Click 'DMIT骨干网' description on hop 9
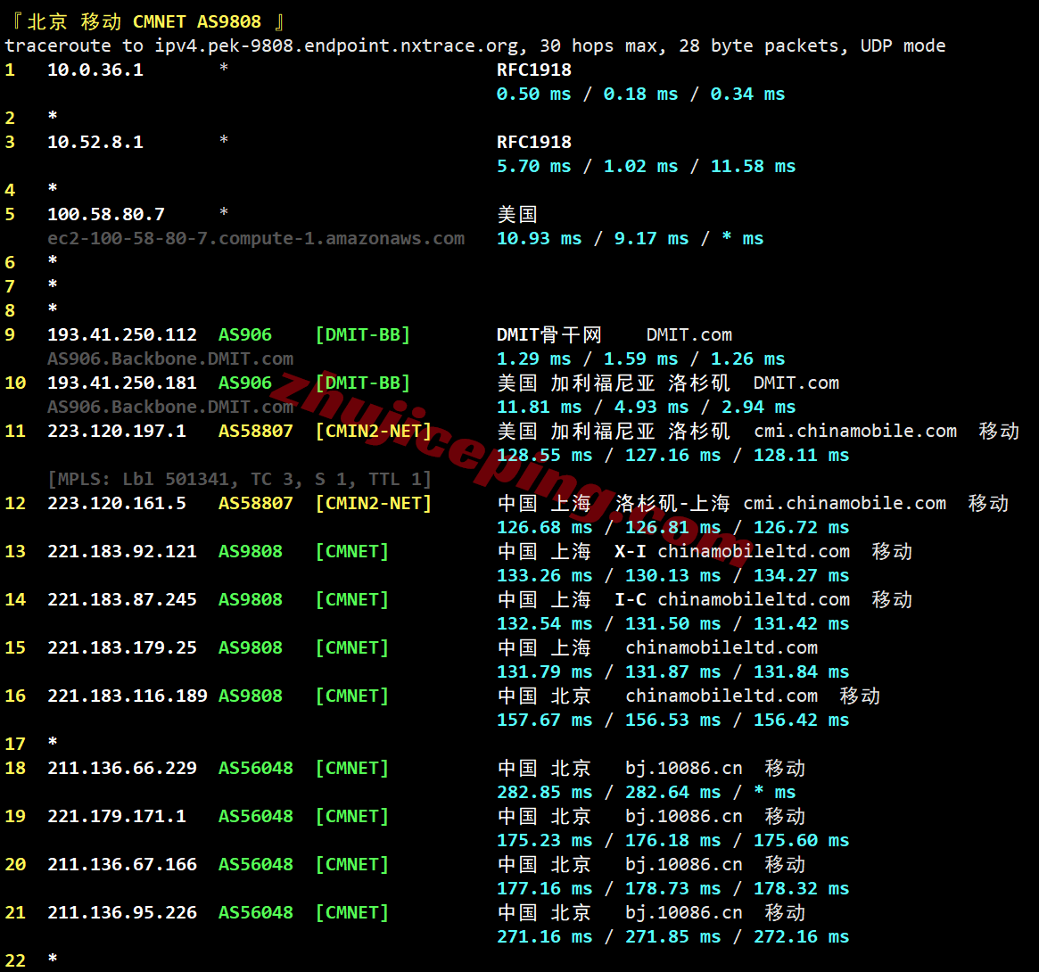The image size is (1039, 972). (549, 334)
